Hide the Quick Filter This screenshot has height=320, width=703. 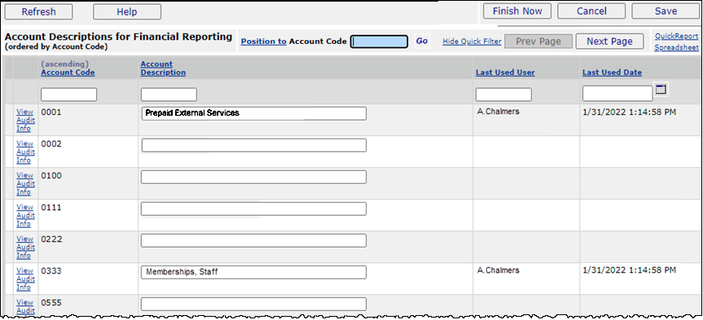pyautogui.click(x=472, y=42)
